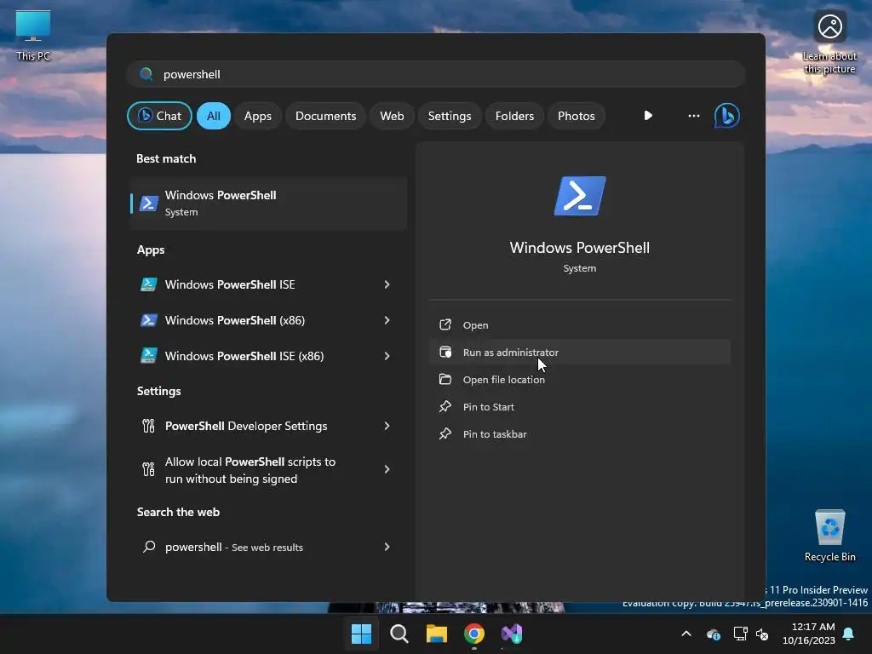Click the search magnifier icon in search box
The height and width of the screenshot is (654, 872).
coord(146,74)
